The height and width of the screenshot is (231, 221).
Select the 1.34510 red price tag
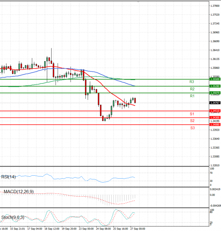(x=215, y=111)
